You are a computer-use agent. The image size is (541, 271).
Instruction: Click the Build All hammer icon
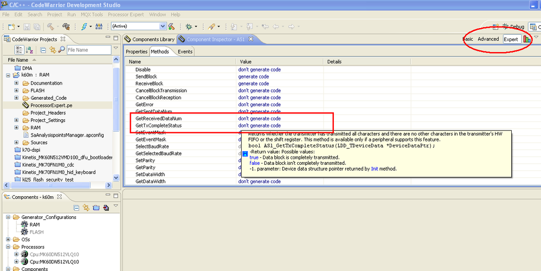point(66,27)
